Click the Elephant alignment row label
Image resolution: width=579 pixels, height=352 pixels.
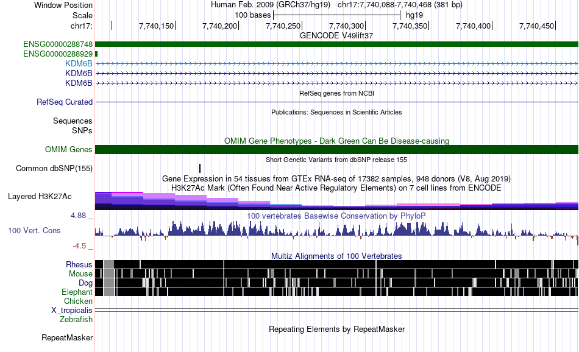click(77, 292)
